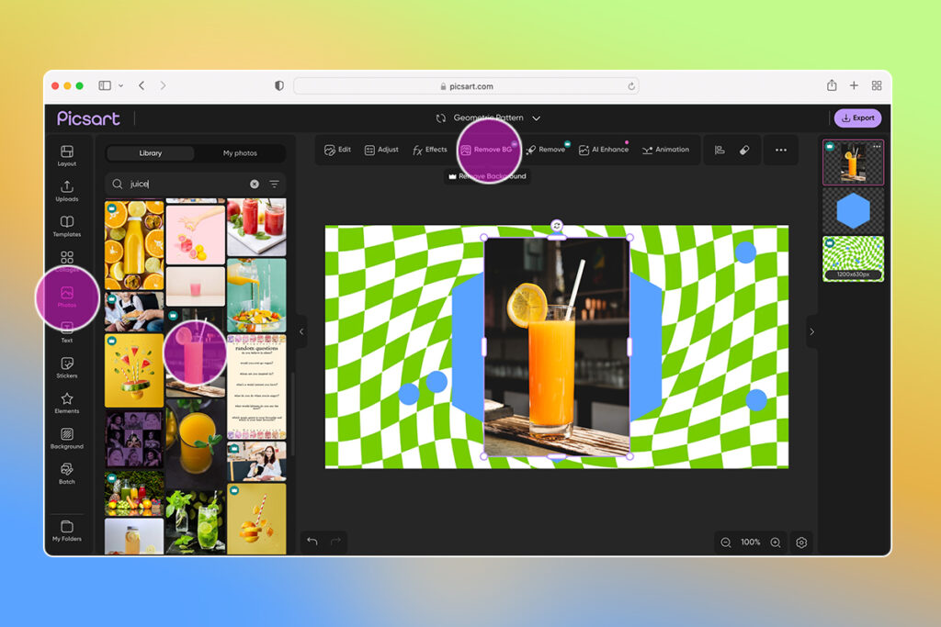Select the Effects tool
The width and height of the screenshot is (941, 627).
pos(430,149)
